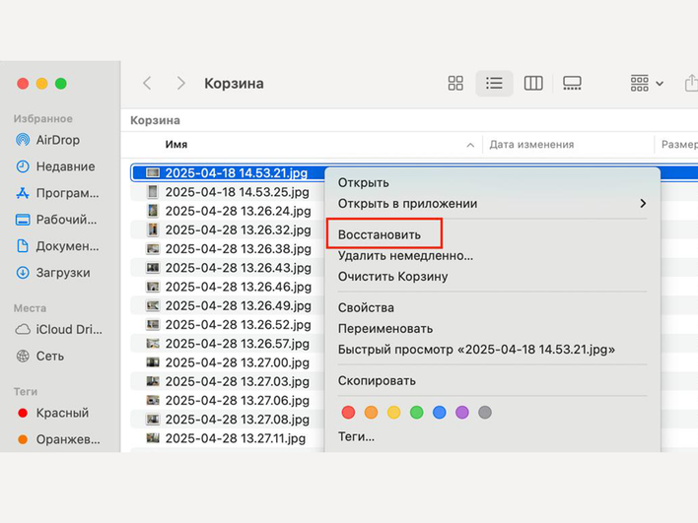The width and height of the screenshot is (698, 523).
Task: Go forward with the right chevron
Action: coord(180,83)
